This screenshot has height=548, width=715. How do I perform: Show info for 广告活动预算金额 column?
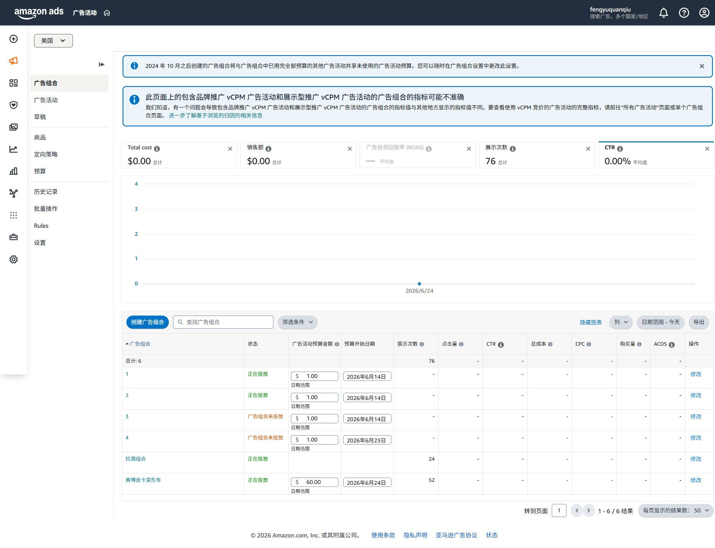pyautogui.click(x=337, y=344)
